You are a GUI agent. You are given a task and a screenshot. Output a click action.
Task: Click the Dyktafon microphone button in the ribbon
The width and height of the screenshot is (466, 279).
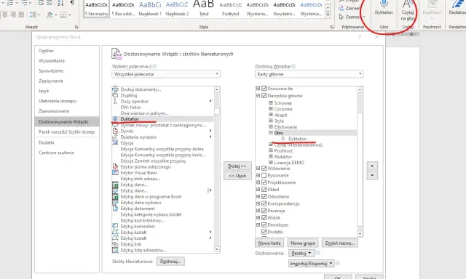tap(384, 8)
